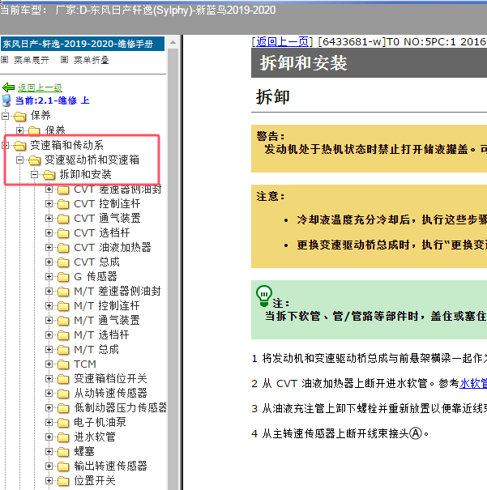487x490 pixels.
Task: Click folder icon of TCM
Action: pyautogui.click(x=63, y=364)
